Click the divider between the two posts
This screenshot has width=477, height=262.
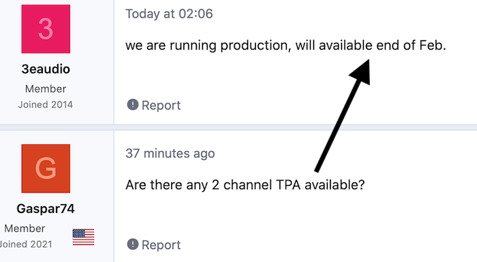(238, 127)
